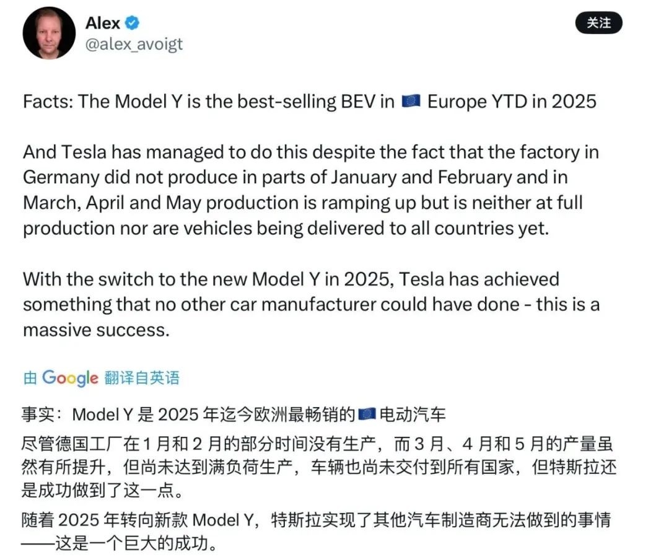
Task: Open the @alex_avoigt handle link
Action: (x=134, y=44)
